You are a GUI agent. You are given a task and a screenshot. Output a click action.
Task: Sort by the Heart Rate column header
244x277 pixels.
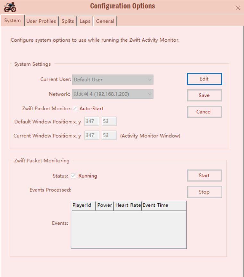[128, 206]
